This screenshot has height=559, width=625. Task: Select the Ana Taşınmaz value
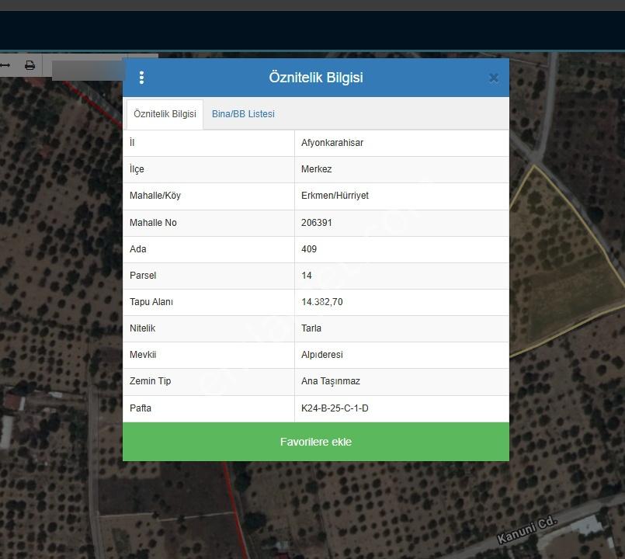(331, 381)
